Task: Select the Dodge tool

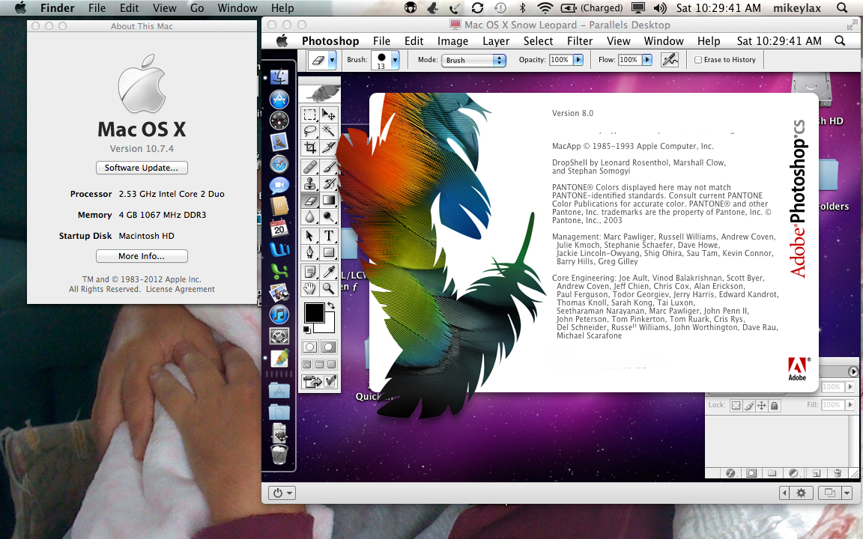Action: 329,217
